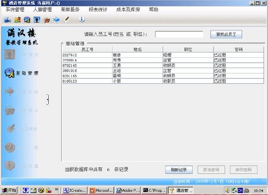The height and width of the screenshot is (195, 268).
Task: Click the 员工号 column header
Action: point(87,49)
